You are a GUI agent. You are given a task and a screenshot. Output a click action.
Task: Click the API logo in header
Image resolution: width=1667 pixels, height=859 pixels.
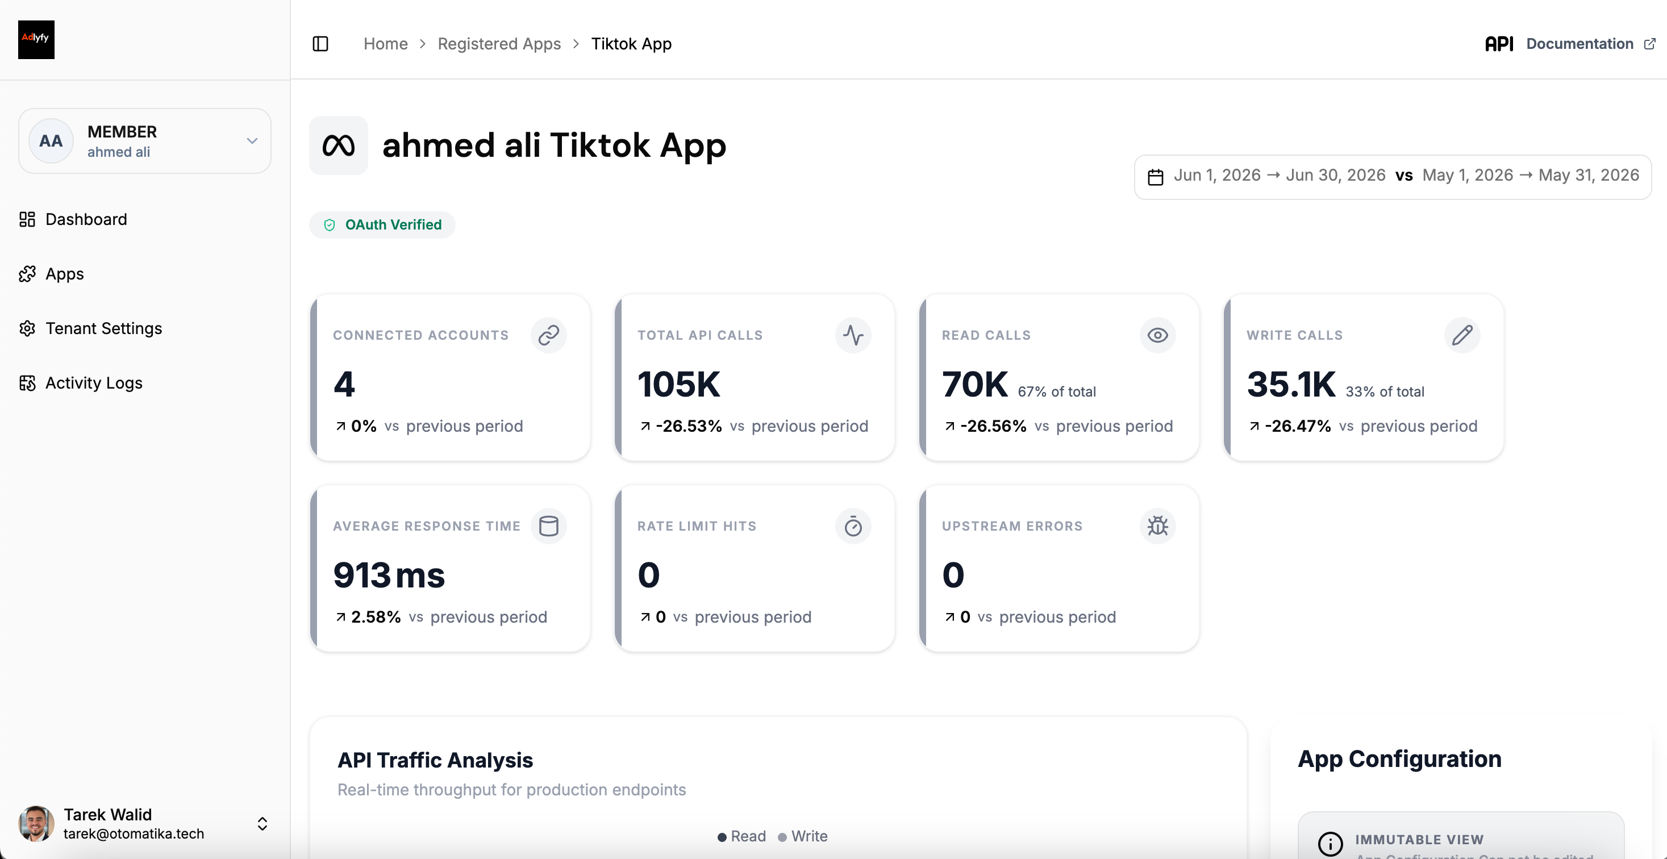[x=1499, y=44]
